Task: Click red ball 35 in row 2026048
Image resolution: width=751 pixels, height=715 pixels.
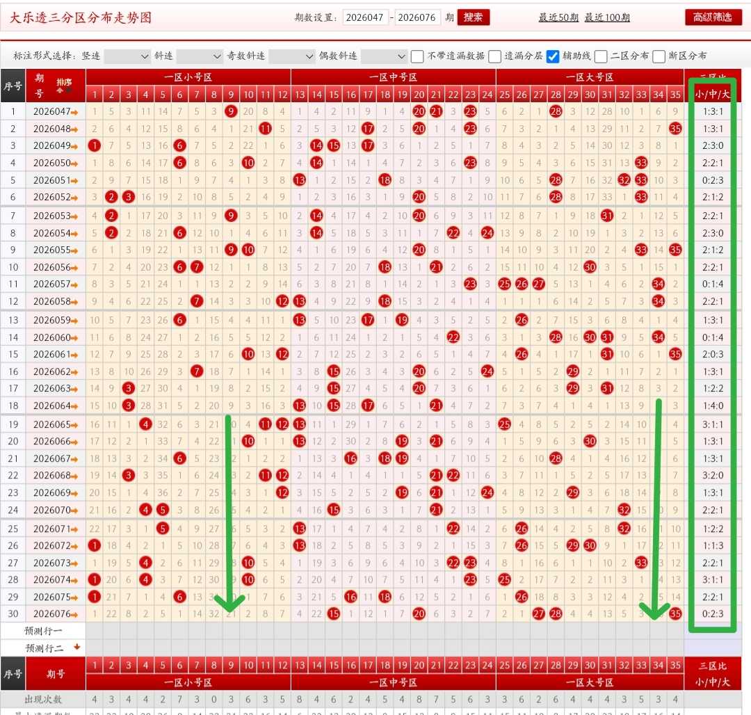Action: click(675, 129)
